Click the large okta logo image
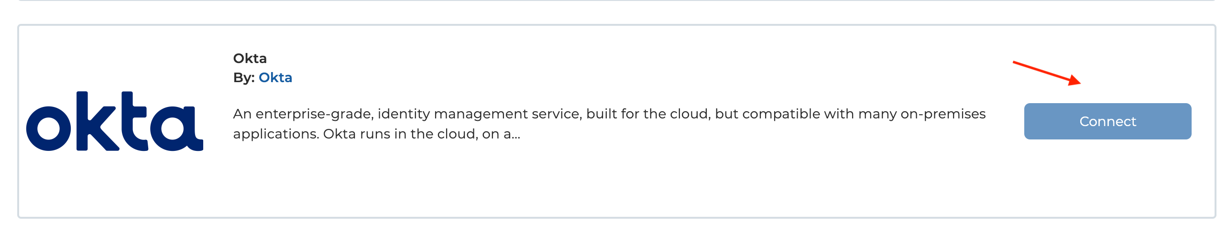 click(x=115, y=121)
